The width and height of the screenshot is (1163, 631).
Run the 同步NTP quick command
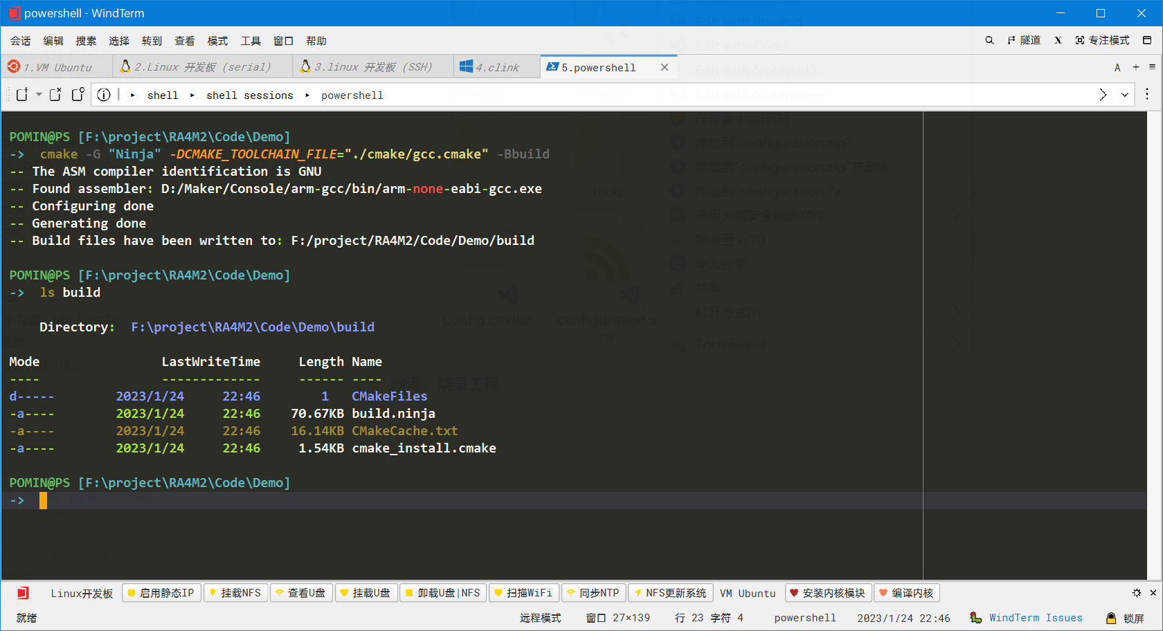click(x=594, y=593)
